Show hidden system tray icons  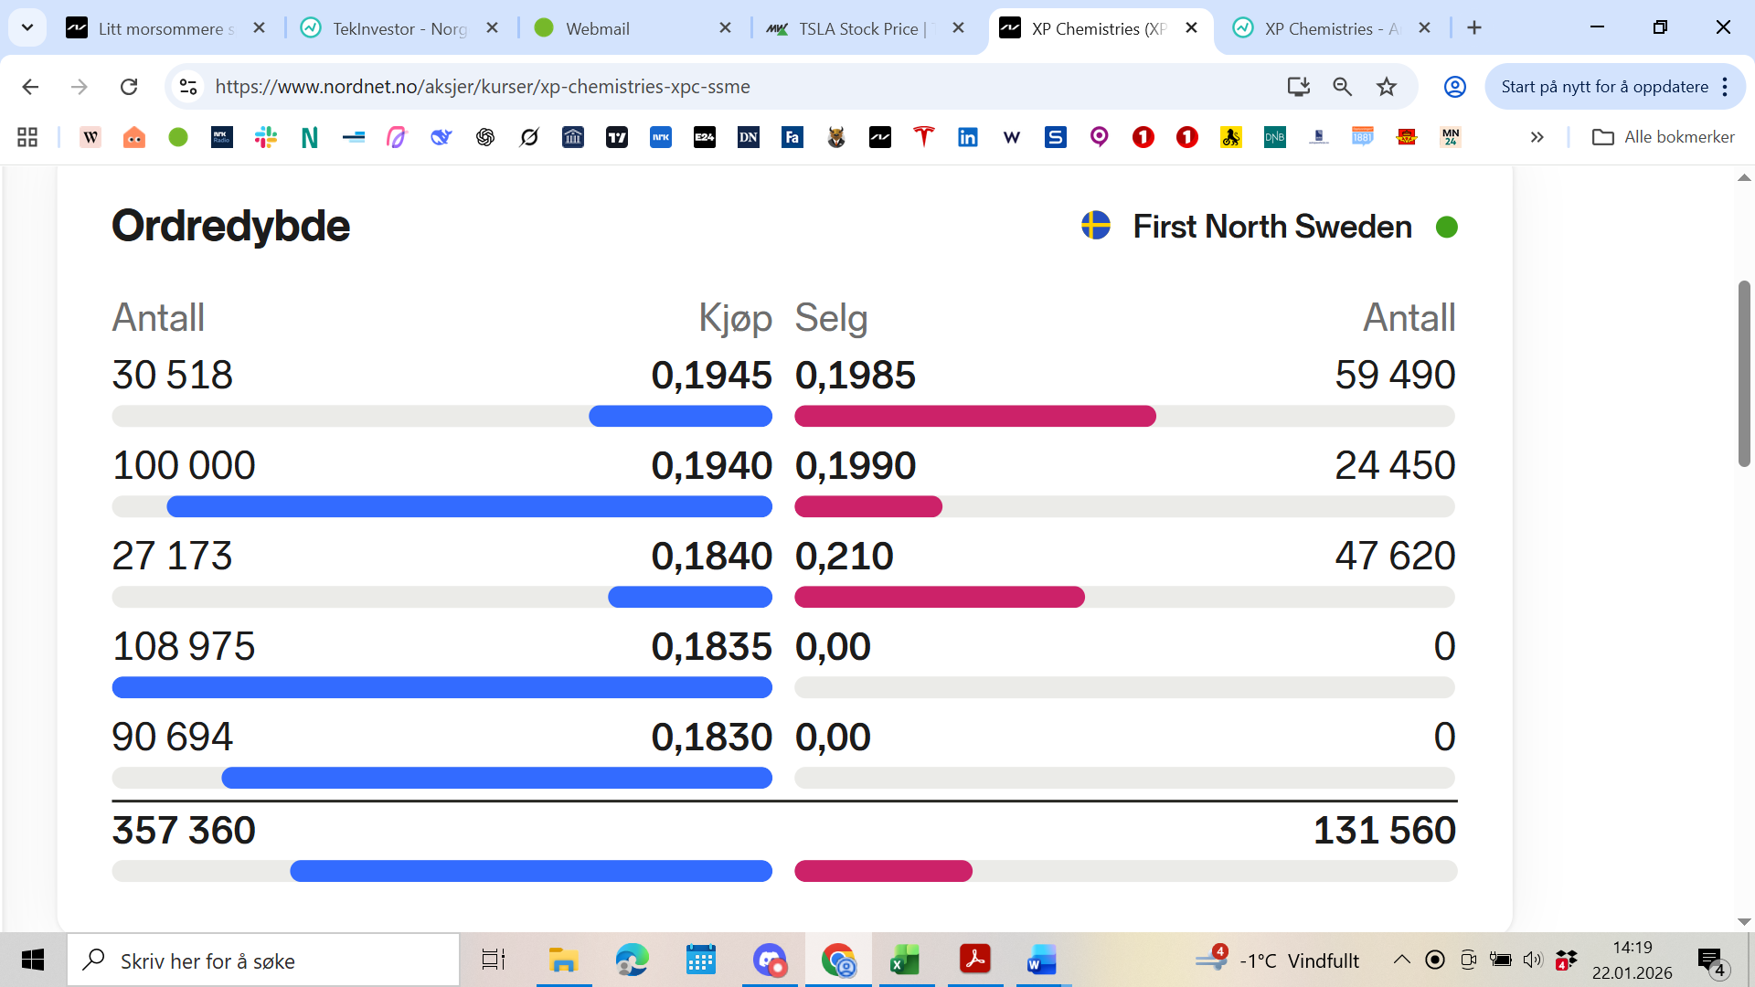[1401, 960]
